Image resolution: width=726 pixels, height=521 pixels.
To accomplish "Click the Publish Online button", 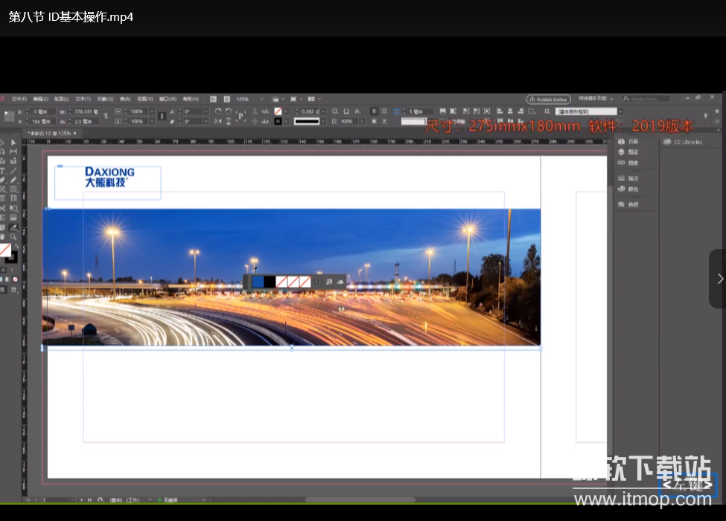I will (x=548, y=99).
